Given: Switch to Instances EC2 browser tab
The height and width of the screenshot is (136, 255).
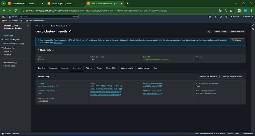Looking at the screenshot, I should point(65,3).
